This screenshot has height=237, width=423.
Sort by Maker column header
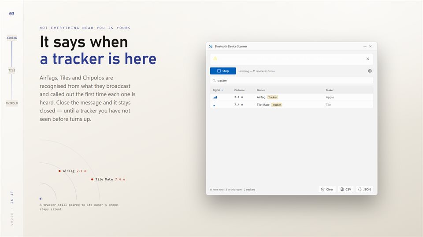pyautogui.click(x=330, y=90)
